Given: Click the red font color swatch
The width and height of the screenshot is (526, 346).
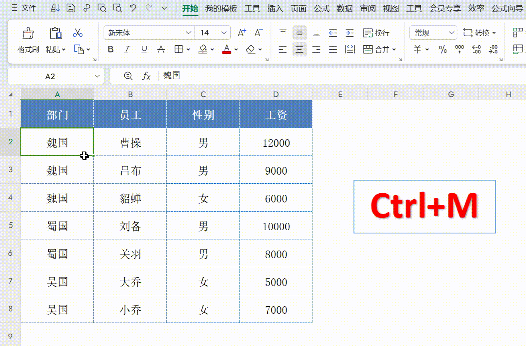Looking at the screenshot, I should pyautogui.click(x=227, y=49).
